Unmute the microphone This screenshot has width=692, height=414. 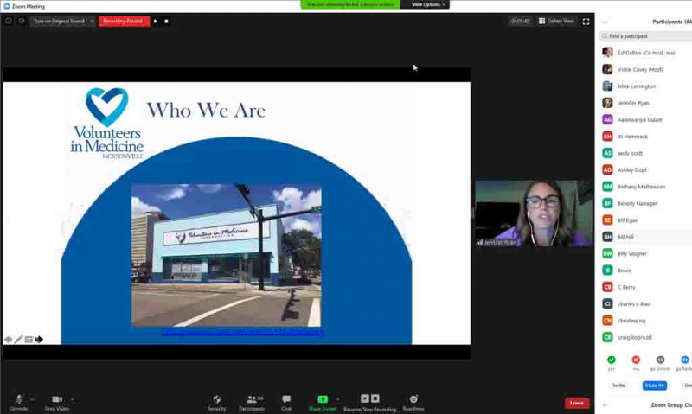(18, 403)
